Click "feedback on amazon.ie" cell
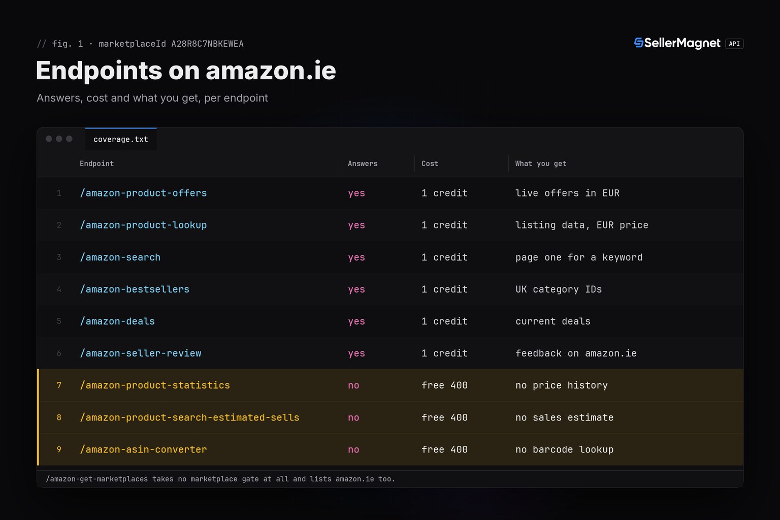 tap(576, 353)
